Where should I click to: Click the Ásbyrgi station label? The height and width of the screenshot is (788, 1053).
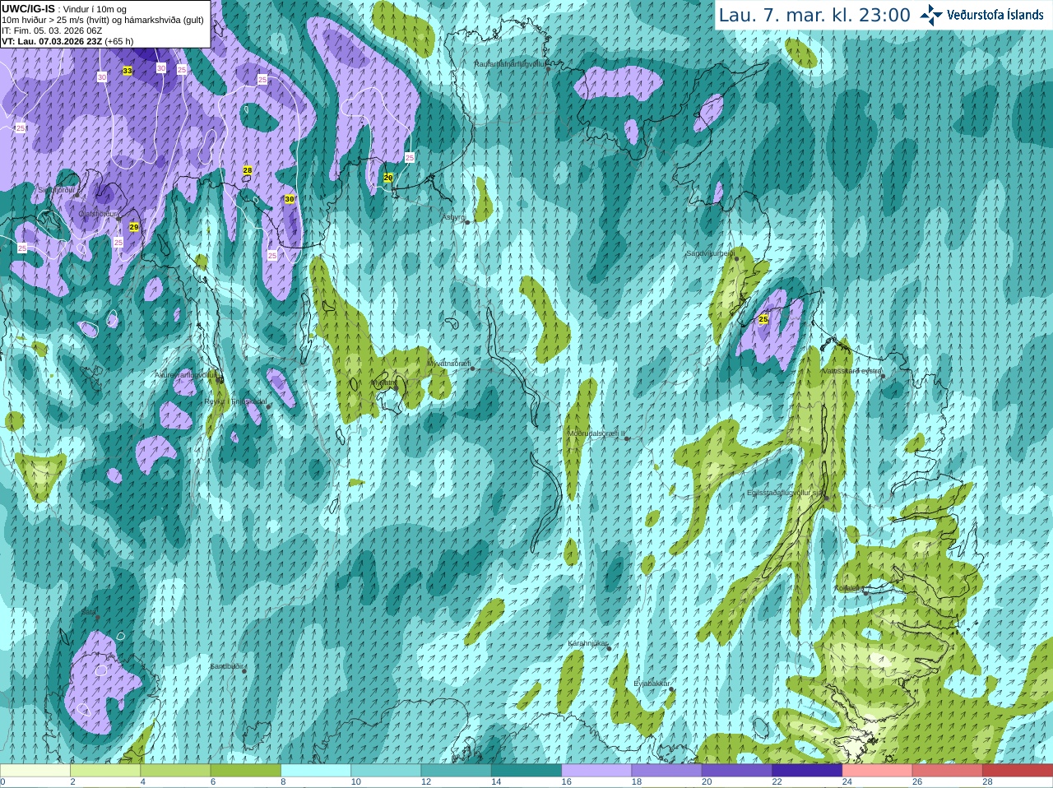pyautogui.click(x=453, y=217)
